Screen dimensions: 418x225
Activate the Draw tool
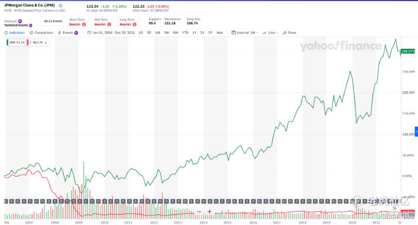290,32
